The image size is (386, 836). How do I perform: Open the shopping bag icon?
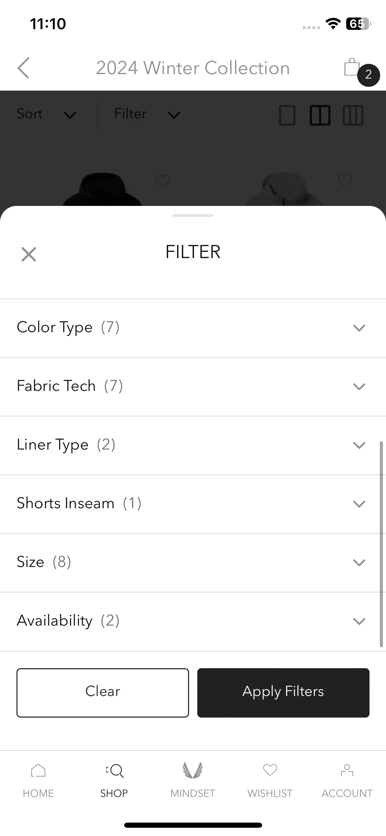pyautogui.click(x=352, y=67)
